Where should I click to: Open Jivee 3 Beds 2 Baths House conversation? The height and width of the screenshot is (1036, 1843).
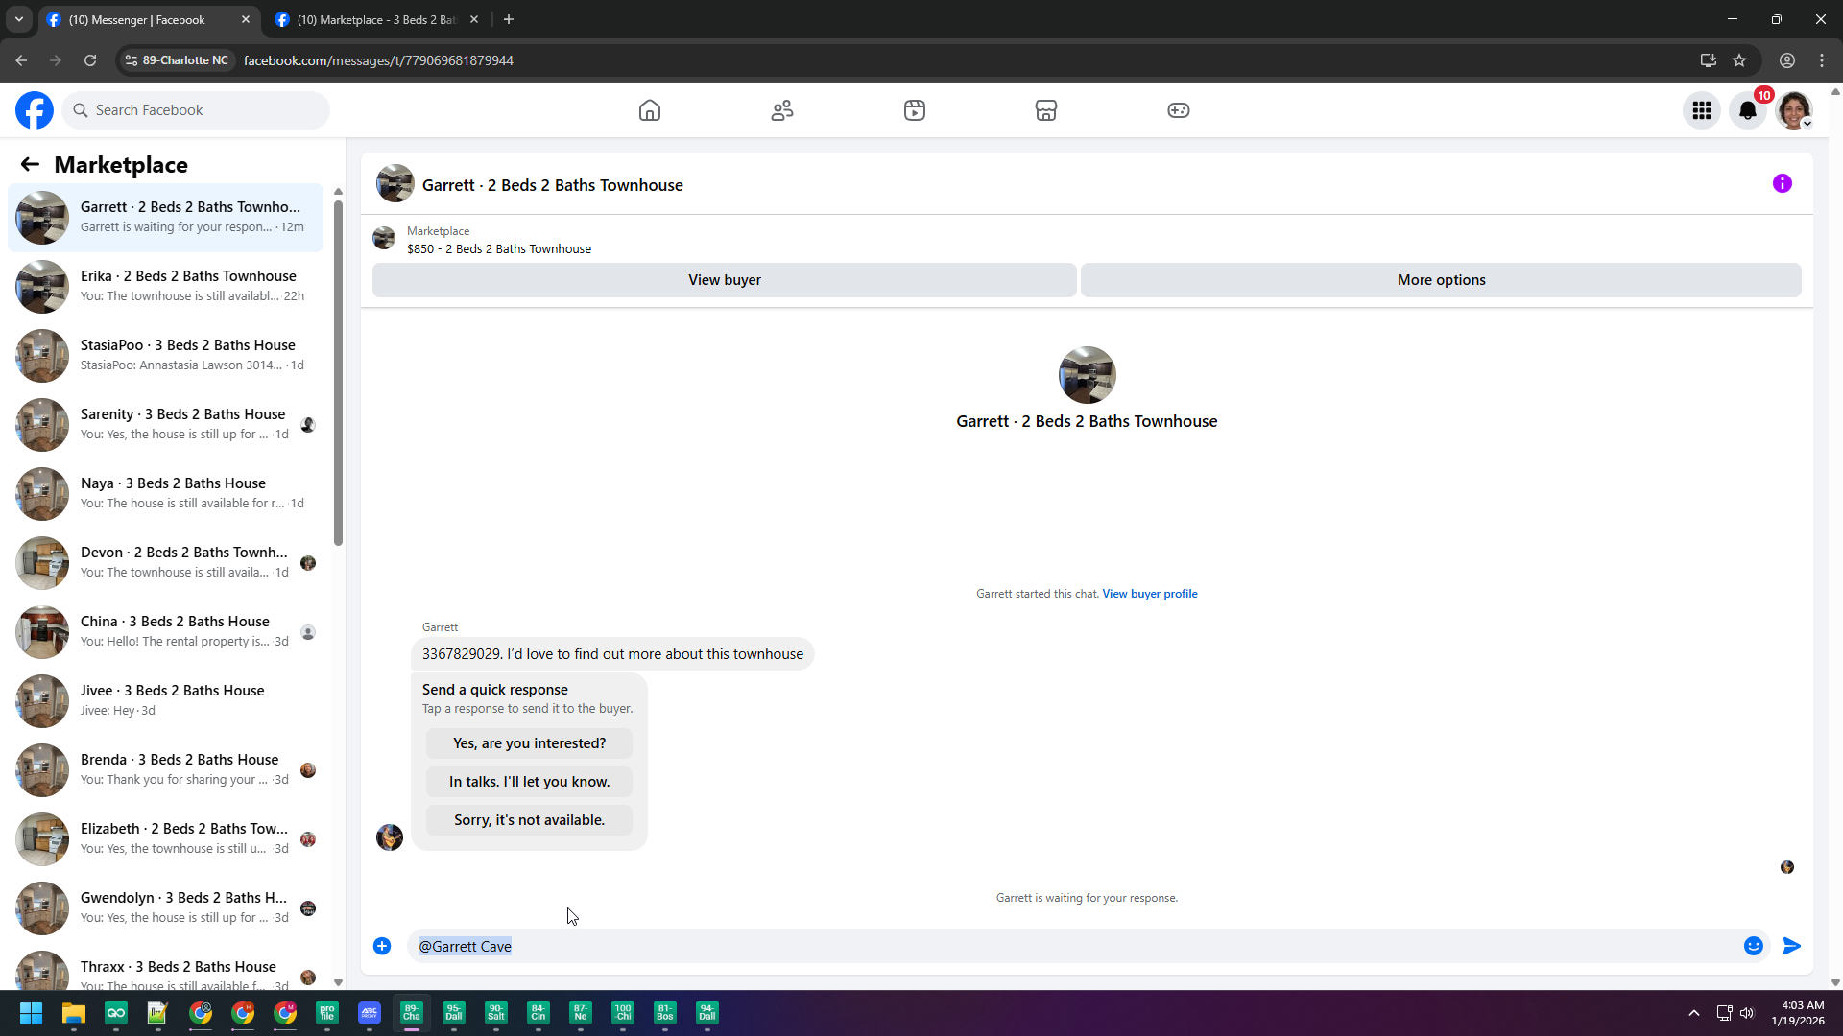point(166,701)
